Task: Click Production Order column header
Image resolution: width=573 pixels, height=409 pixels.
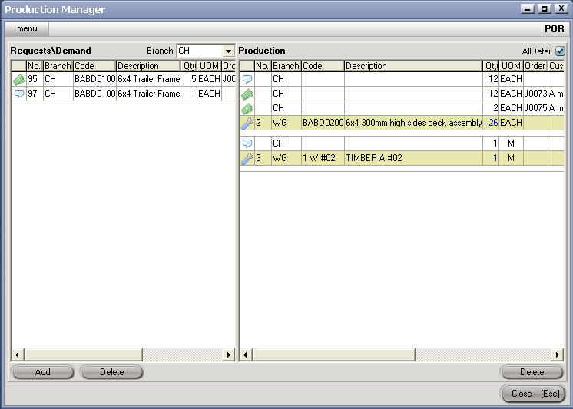Action: [535, 66]
